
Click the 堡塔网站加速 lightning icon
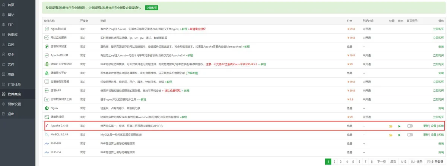(x=47, y=46)
